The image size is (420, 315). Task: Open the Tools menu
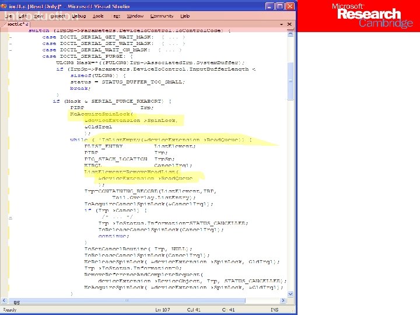[98, 16]
